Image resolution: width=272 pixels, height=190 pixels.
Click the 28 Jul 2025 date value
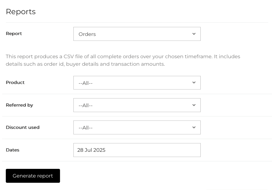click(x=91, y=150)
